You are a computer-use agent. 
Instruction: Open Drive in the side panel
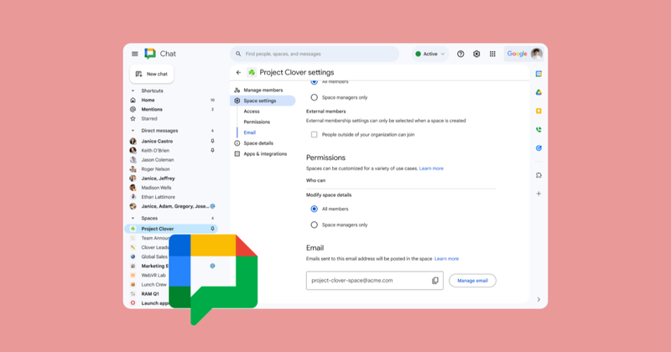[538, 92]
